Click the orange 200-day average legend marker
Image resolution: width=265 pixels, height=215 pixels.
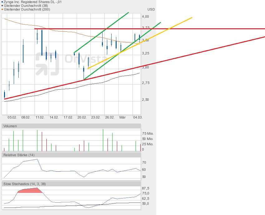pos(2,9)
